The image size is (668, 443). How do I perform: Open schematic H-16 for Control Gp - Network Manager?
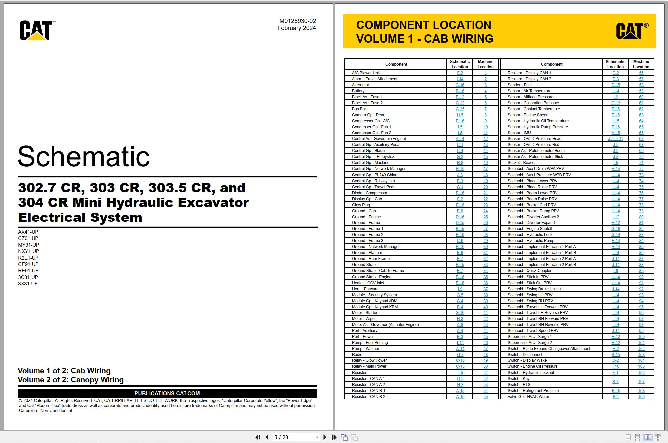tap(460, 169)
